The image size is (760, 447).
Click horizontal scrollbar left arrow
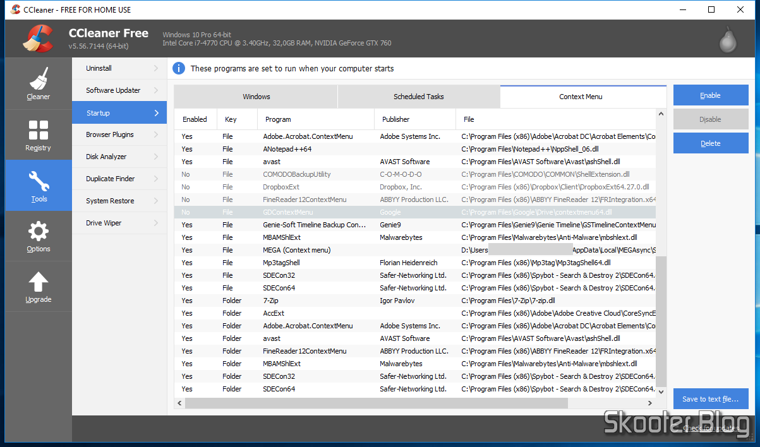(x=179, y=403)
